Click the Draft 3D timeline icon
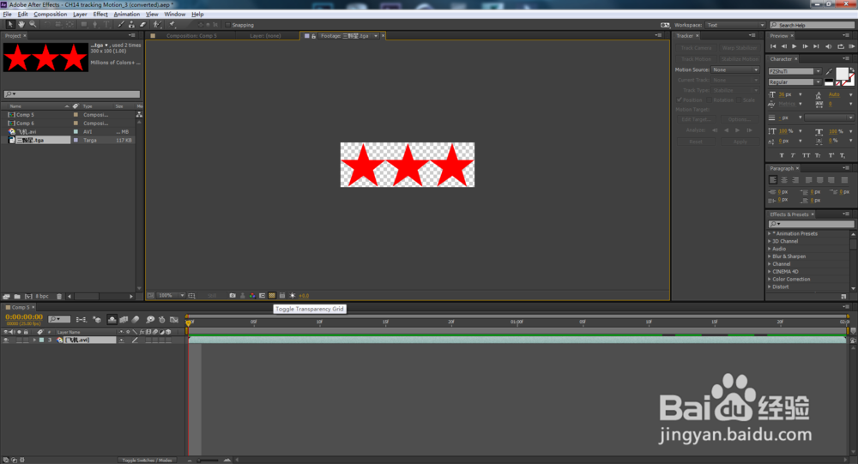Image resolution: width=858 pixels, height=464 pixels. pyautogui.click(x=97, y=320)
